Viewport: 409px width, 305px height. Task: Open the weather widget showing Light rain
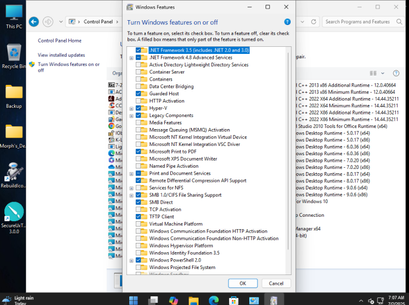point(18,300)
